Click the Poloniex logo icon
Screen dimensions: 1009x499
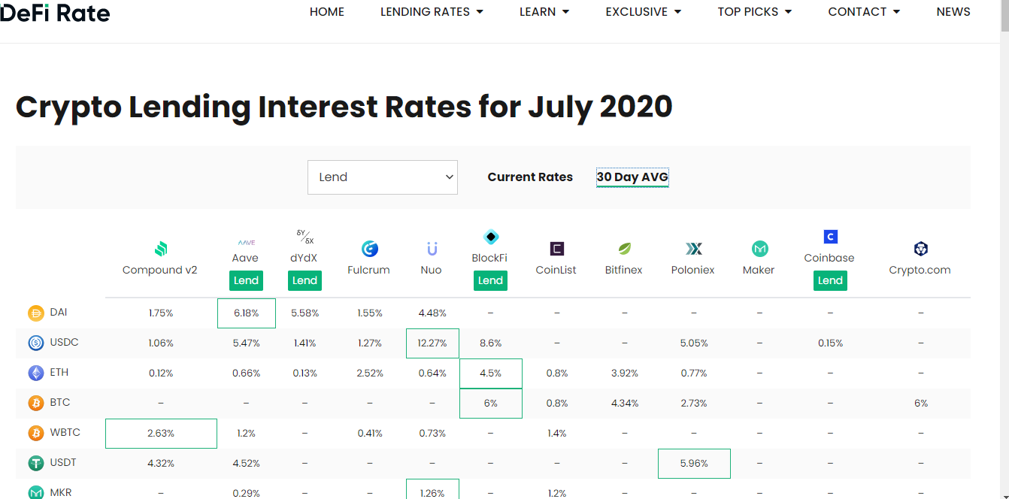coord(693,249)
